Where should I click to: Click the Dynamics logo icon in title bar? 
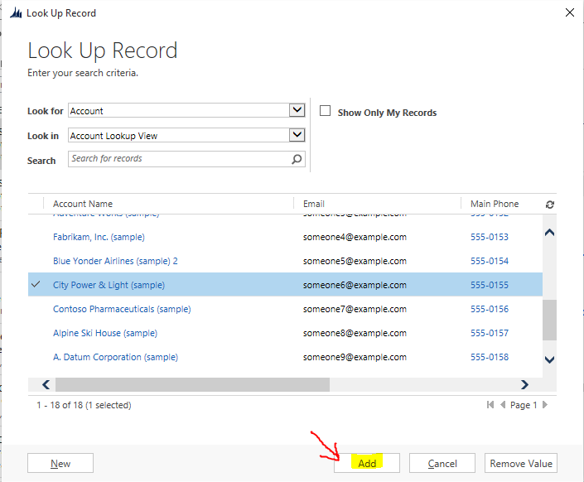point(16,13)
